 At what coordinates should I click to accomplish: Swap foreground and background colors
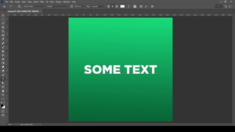click(x=4, y=102)
